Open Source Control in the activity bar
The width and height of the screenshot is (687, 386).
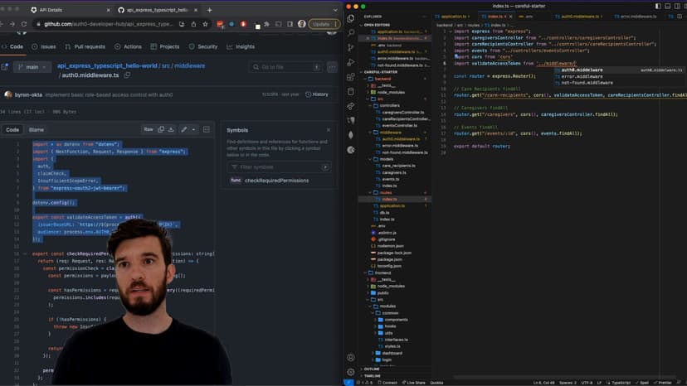[x=351, y=48]
